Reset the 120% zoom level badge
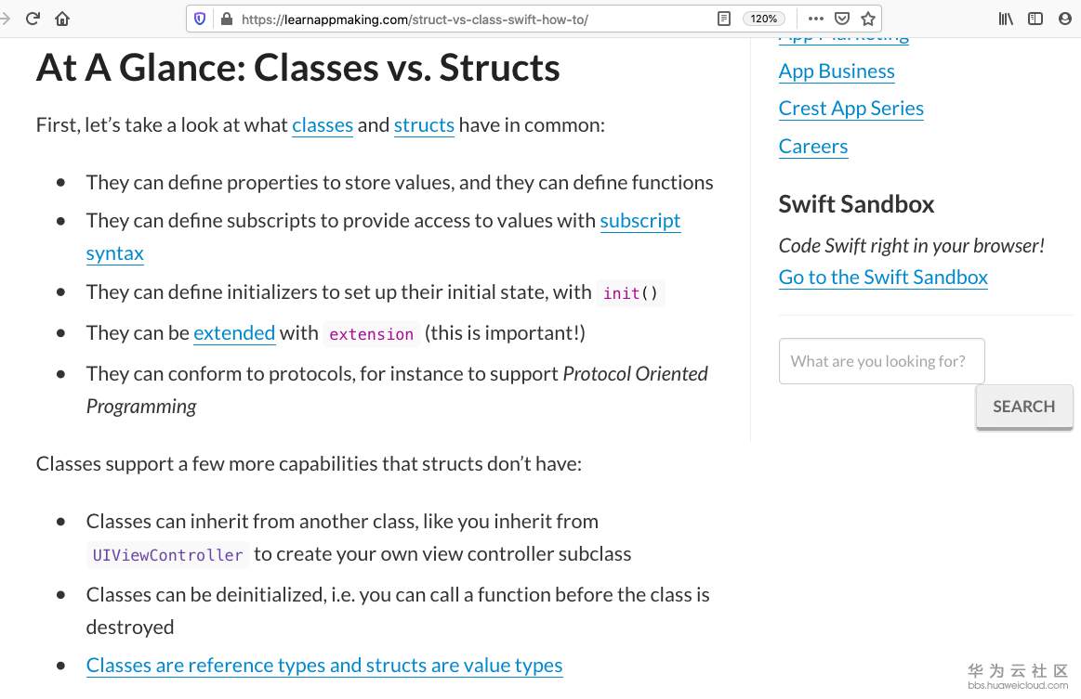 pos(763,19)
